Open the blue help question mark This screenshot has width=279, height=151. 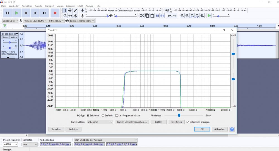click(x=232, y=129)
